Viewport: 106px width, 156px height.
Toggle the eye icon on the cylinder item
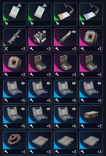tap(74, 32)
